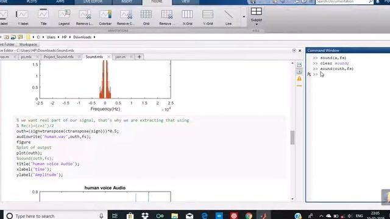Viewport: 390px width, 219px height.
Task: Expand arrow after HP in path
Action: [70, 37]
